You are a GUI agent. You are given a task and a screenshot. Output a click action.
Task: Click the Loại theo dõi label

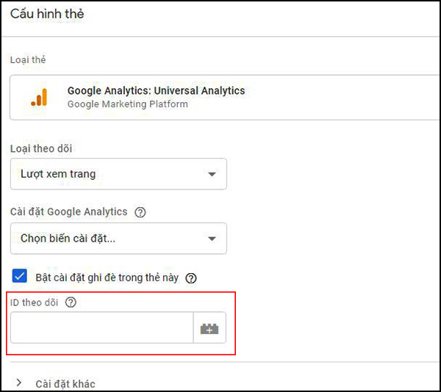[x=41, y=148]
